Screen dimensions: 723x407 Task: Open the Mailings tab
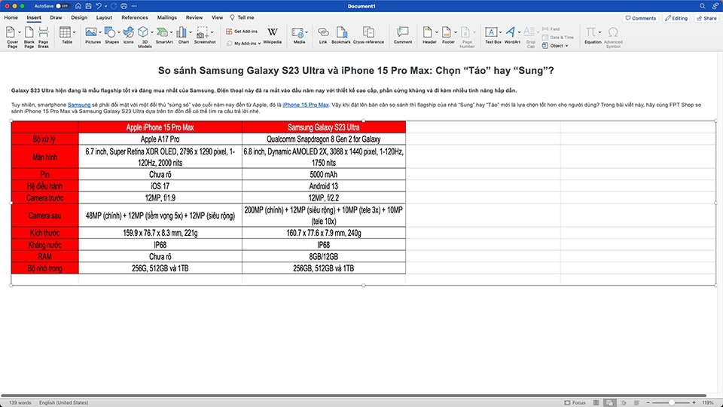tap(167, 17)
